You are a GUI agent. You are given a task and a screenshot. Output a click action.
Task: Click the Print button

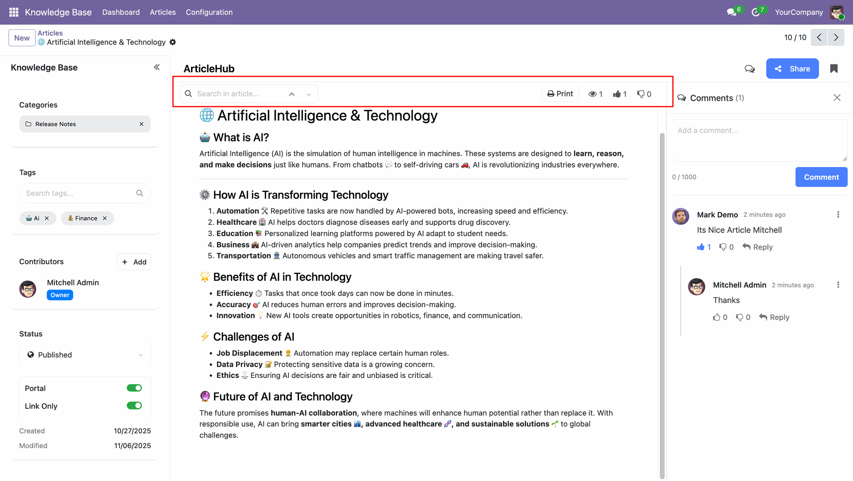pyautogui.click(x=560, y=94)
